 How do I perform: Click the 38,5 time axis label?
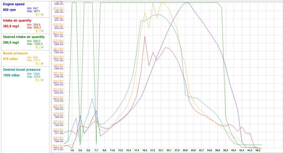(226, 150)
